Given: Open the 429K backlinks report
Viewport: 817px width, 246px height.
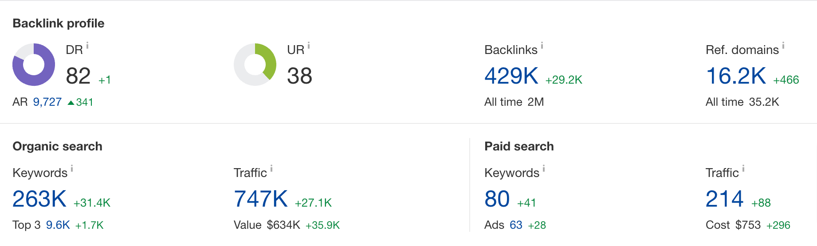Looking at the screenshot, I should click(x=511, y=76).
